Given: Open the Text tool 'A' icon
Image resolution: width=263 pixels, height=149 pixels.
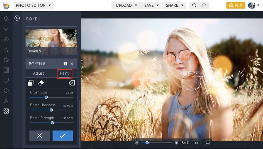Looking at the screenshot, I should point(6,101).
